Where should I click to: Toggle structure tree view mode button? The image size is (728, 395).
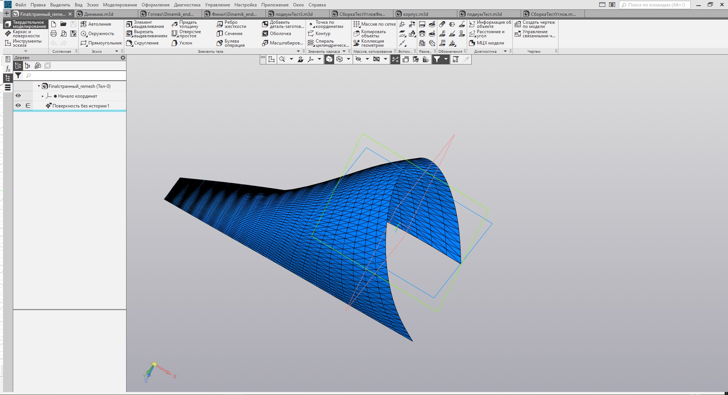18,66
